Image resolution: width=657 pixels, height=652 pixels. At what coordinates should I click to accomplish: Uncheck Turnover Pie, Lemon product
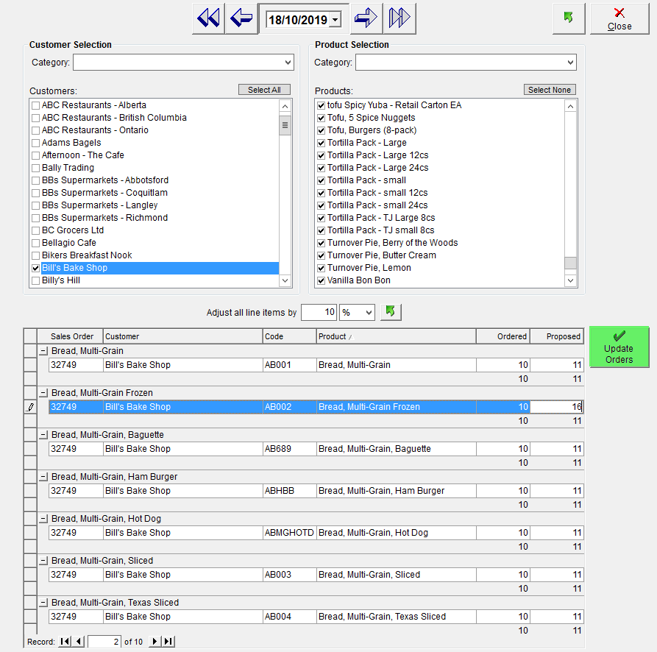(321, 268)
